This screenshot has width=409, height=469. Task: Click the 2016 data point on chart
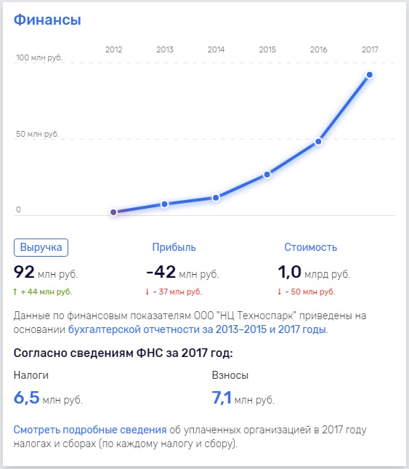pyautogui.click(x=318, y=142)
